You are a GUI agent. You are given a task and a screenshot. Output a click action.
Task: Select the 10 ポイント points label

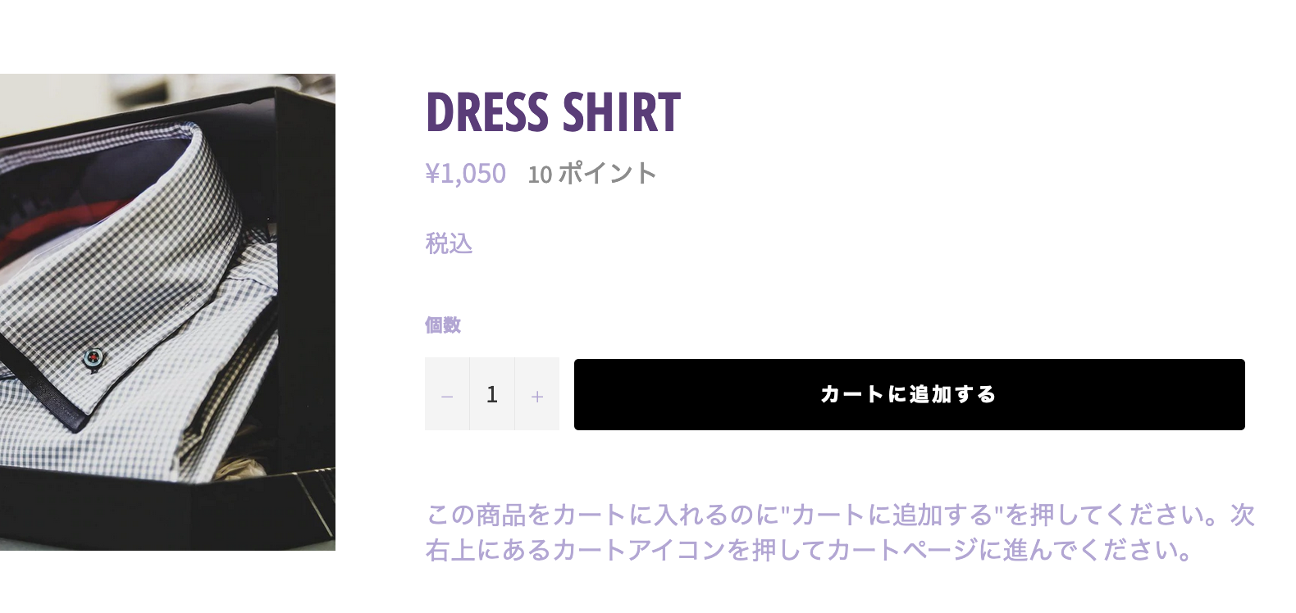click(592, 174)
